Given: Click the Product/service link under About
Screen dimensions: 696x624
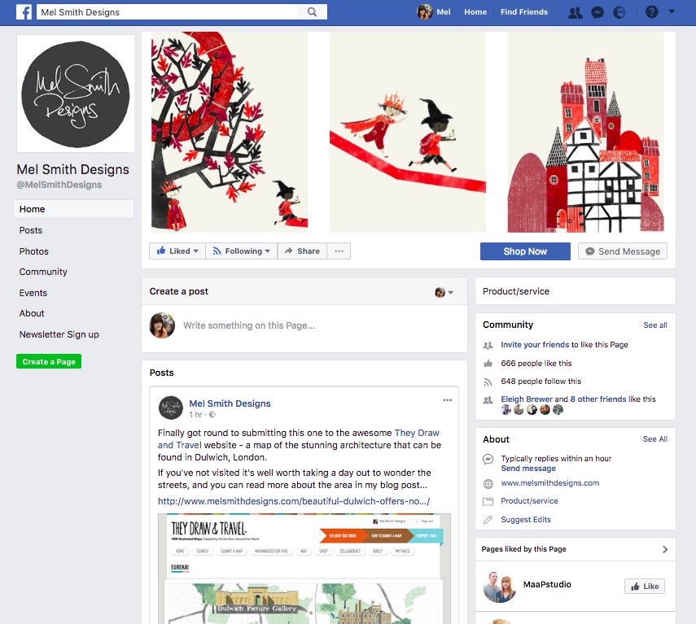Looking at the screenshot, I should point(530,501).
